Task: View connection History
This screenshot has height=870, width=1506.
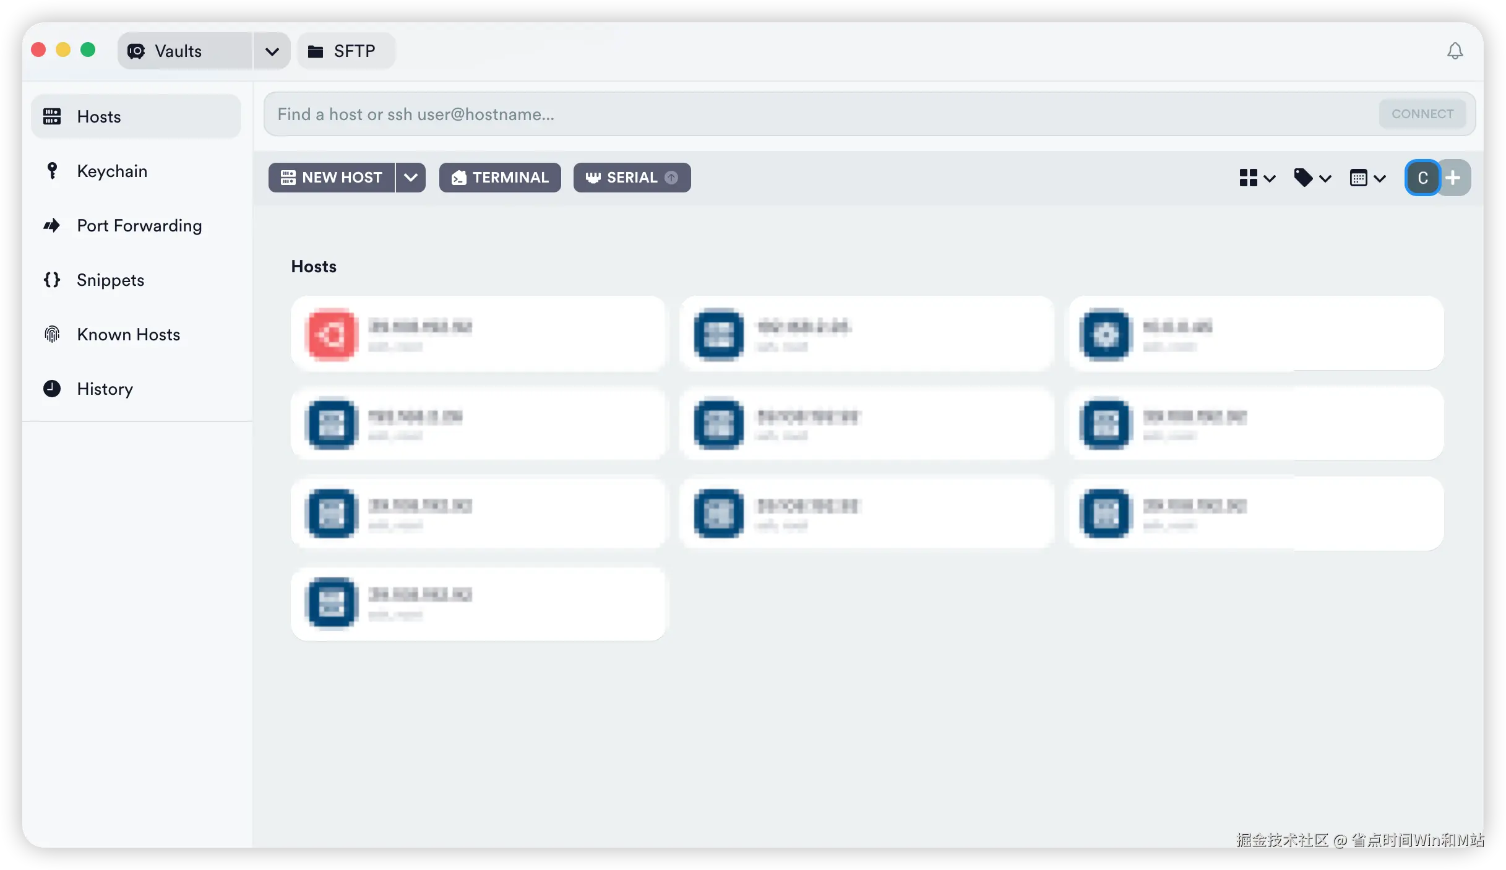Action: 105,389
